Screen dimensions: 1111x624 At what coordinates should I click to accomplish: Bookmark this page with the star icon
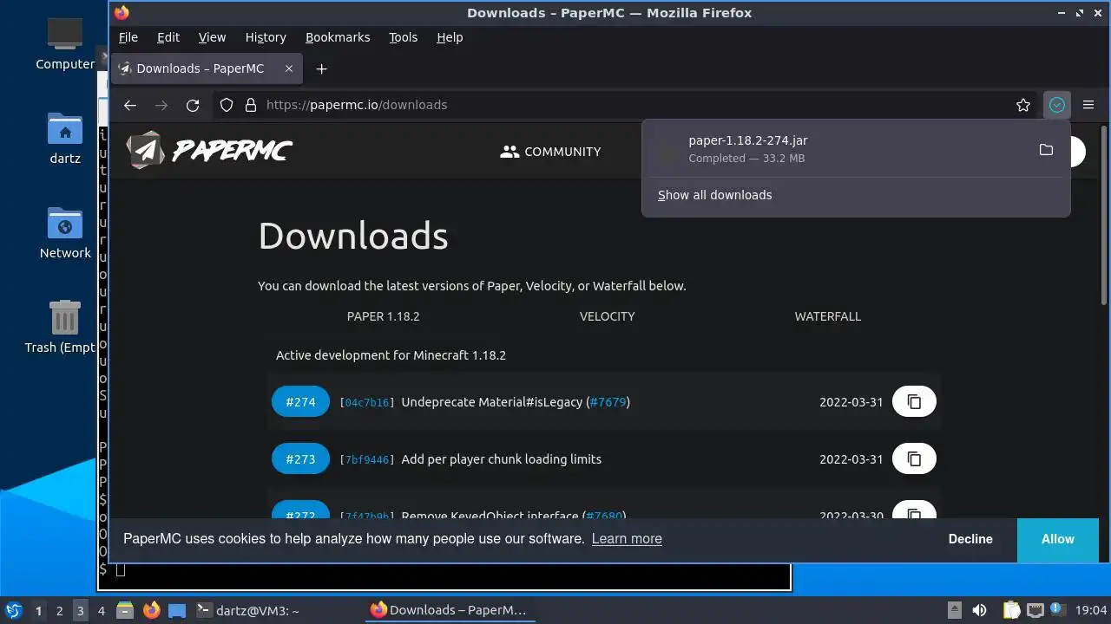[x=1023, y=105]
